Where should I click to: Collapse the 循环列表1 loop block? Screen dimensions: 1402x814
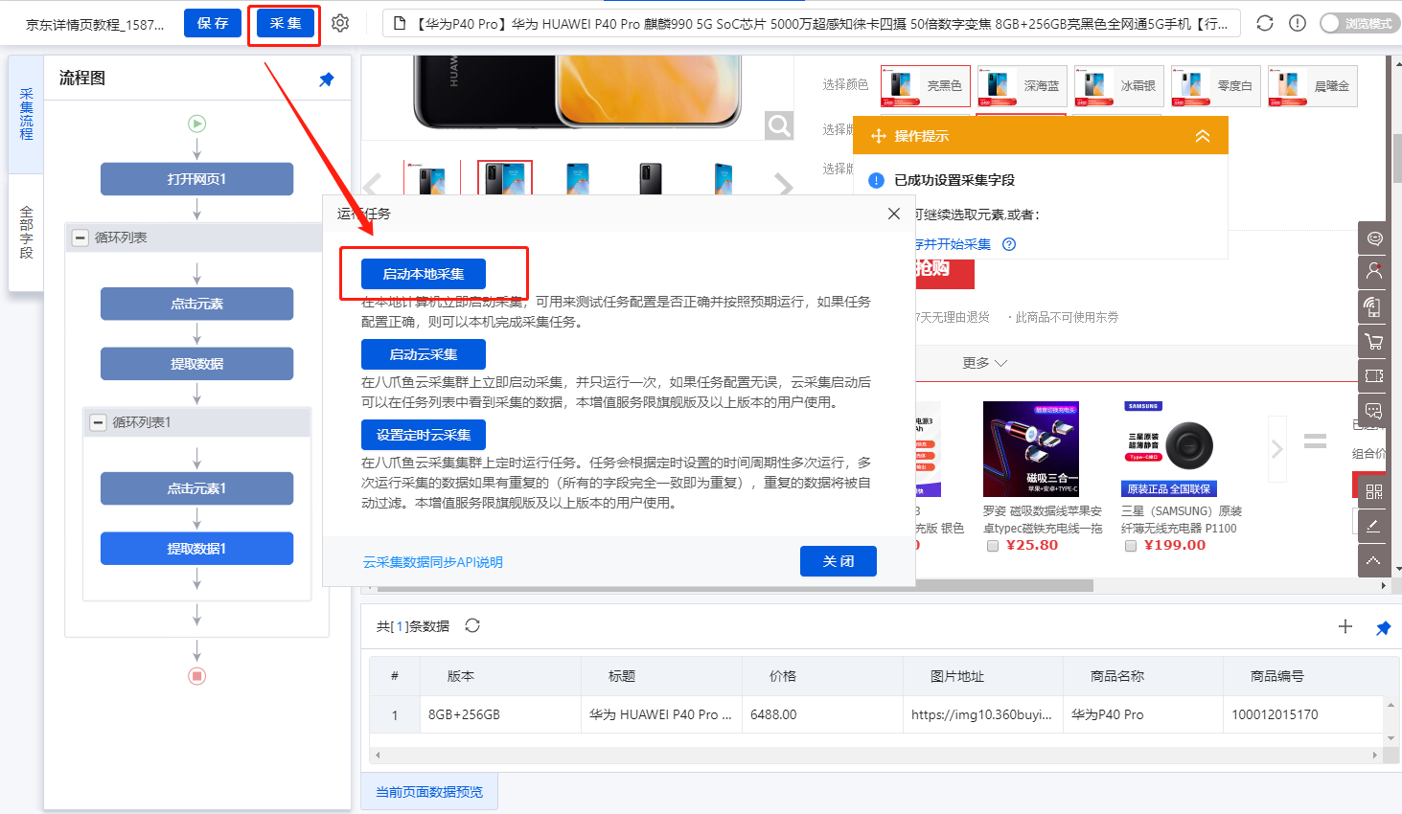point(98,422)
